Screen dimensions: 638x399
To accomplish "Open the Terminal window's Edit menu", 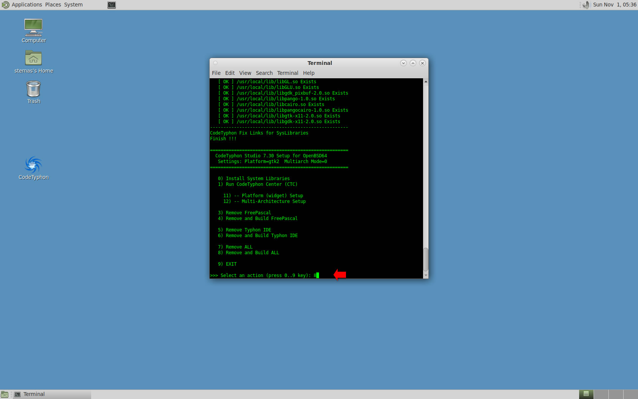I will coord(230,73).
